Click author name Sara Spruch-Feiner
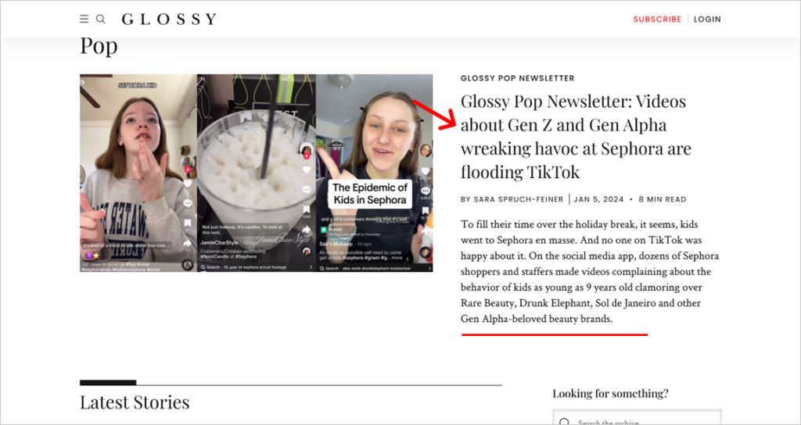The width and height of the screenshot is (801, 425). 519,199
